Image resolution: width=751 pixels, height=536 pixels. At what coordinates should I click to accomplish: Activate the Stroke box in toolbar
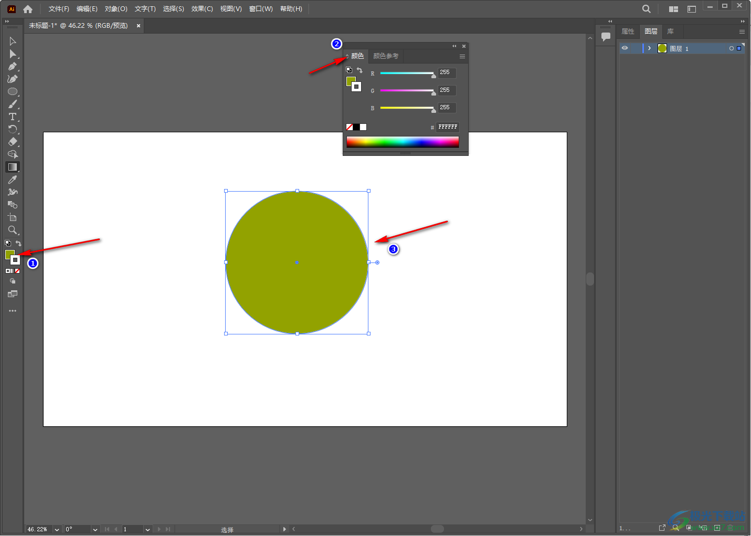[16, 260]
